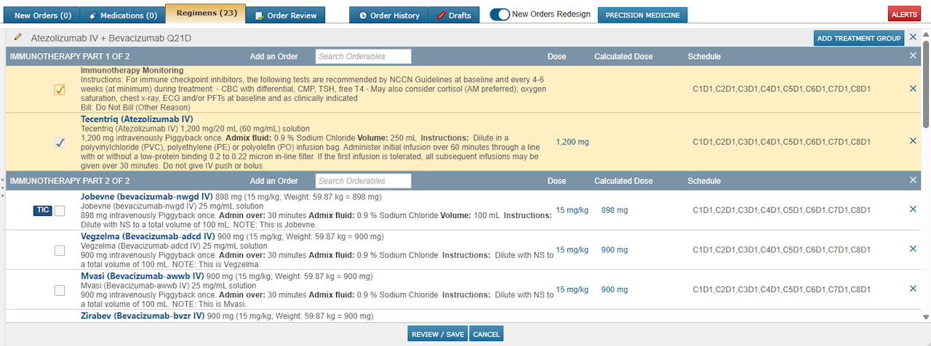The height and width of the screenshot is (346, 931).
Task: Open Vegzelma (Bevacizumab-adcd IV) order title
Action: [x=148, y=236]
